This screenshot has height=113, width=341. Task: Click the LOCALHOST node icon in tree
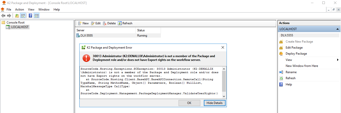8,27
